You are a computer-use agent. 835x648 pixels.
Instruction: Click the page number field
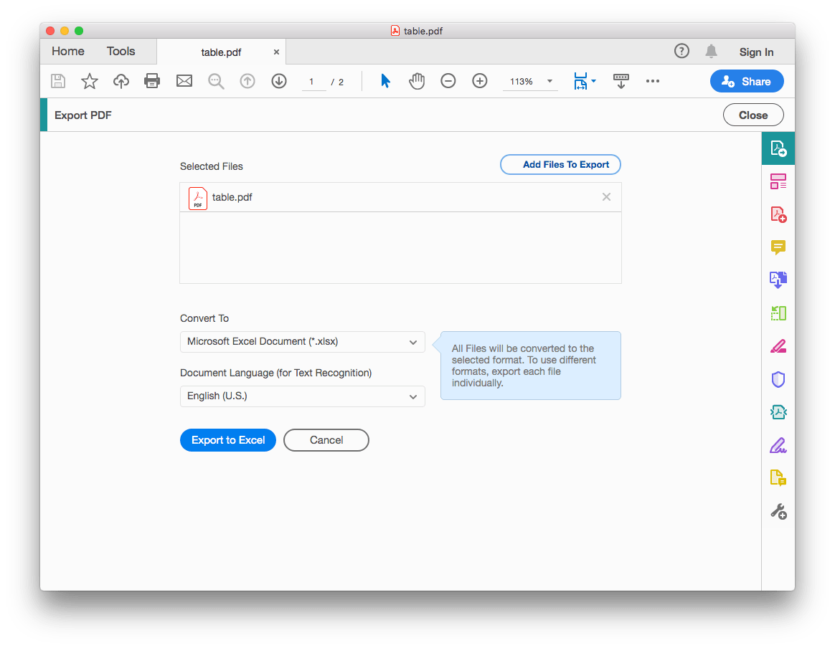(x=313, y=82)
